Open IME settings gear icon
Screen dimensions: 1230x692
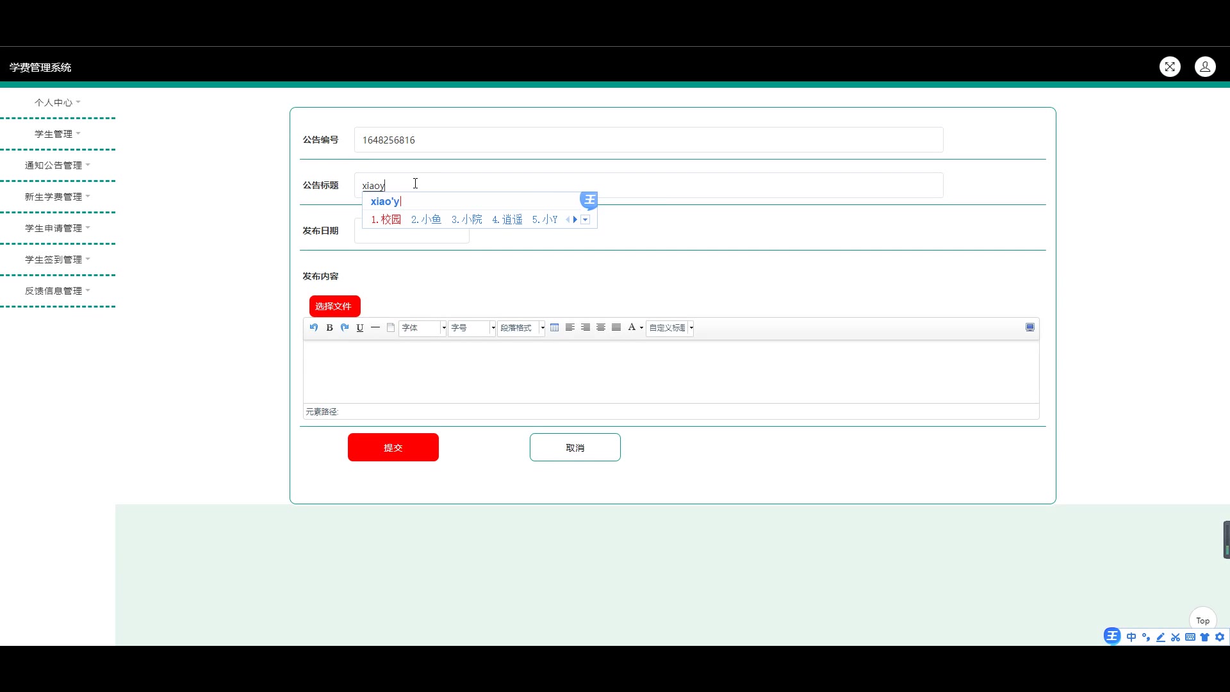pyautogui.click(x=1220, y=637)
